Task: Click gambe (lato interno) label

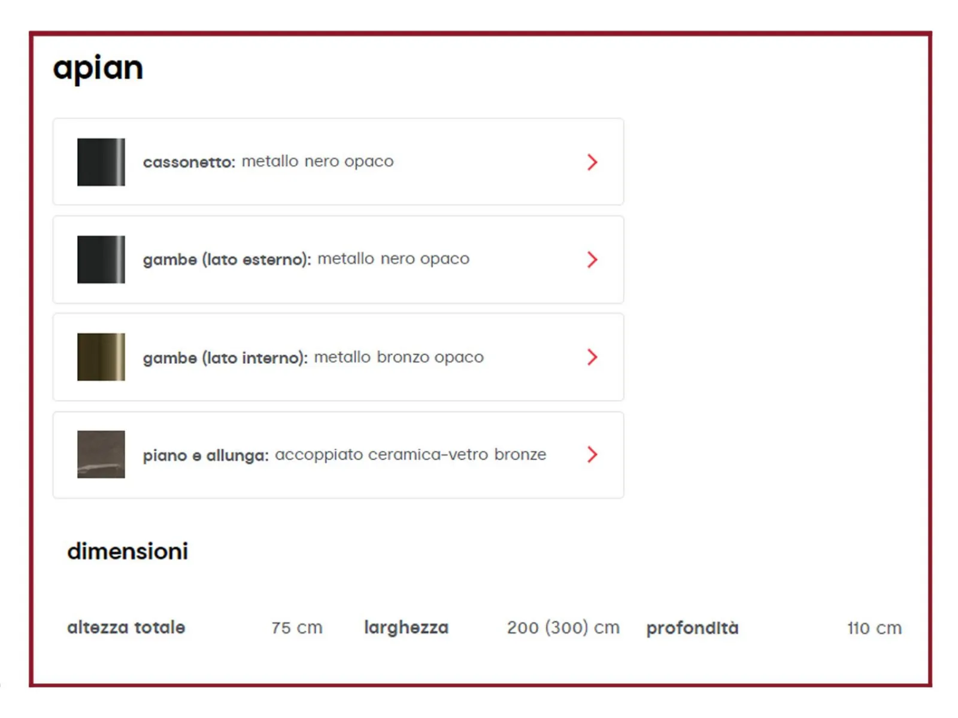Action: 225,358
